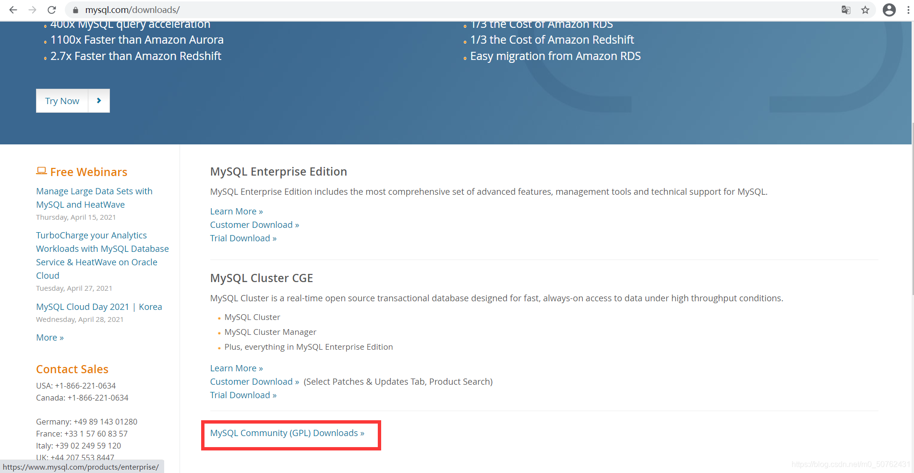Click the USA: +1-866-221-0634 phone number
The image size is (914, 473).
point(76,386)
